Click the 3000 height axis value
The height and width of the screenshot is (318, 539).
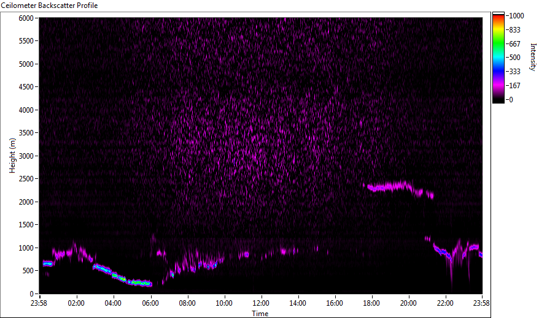(x=26, y=156)
